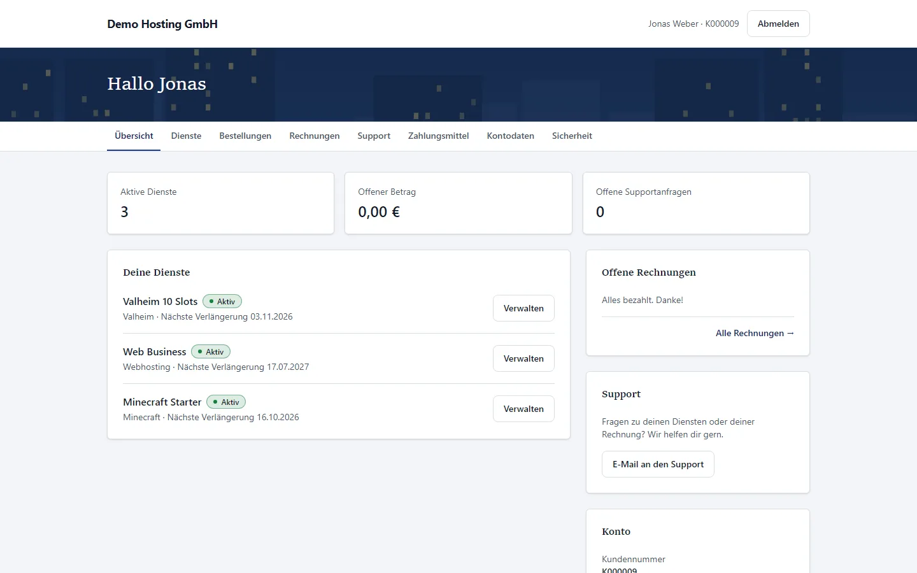917x573 pixels.
Task: Open the Support tab in navigation
Action: [x=374, y=136]
